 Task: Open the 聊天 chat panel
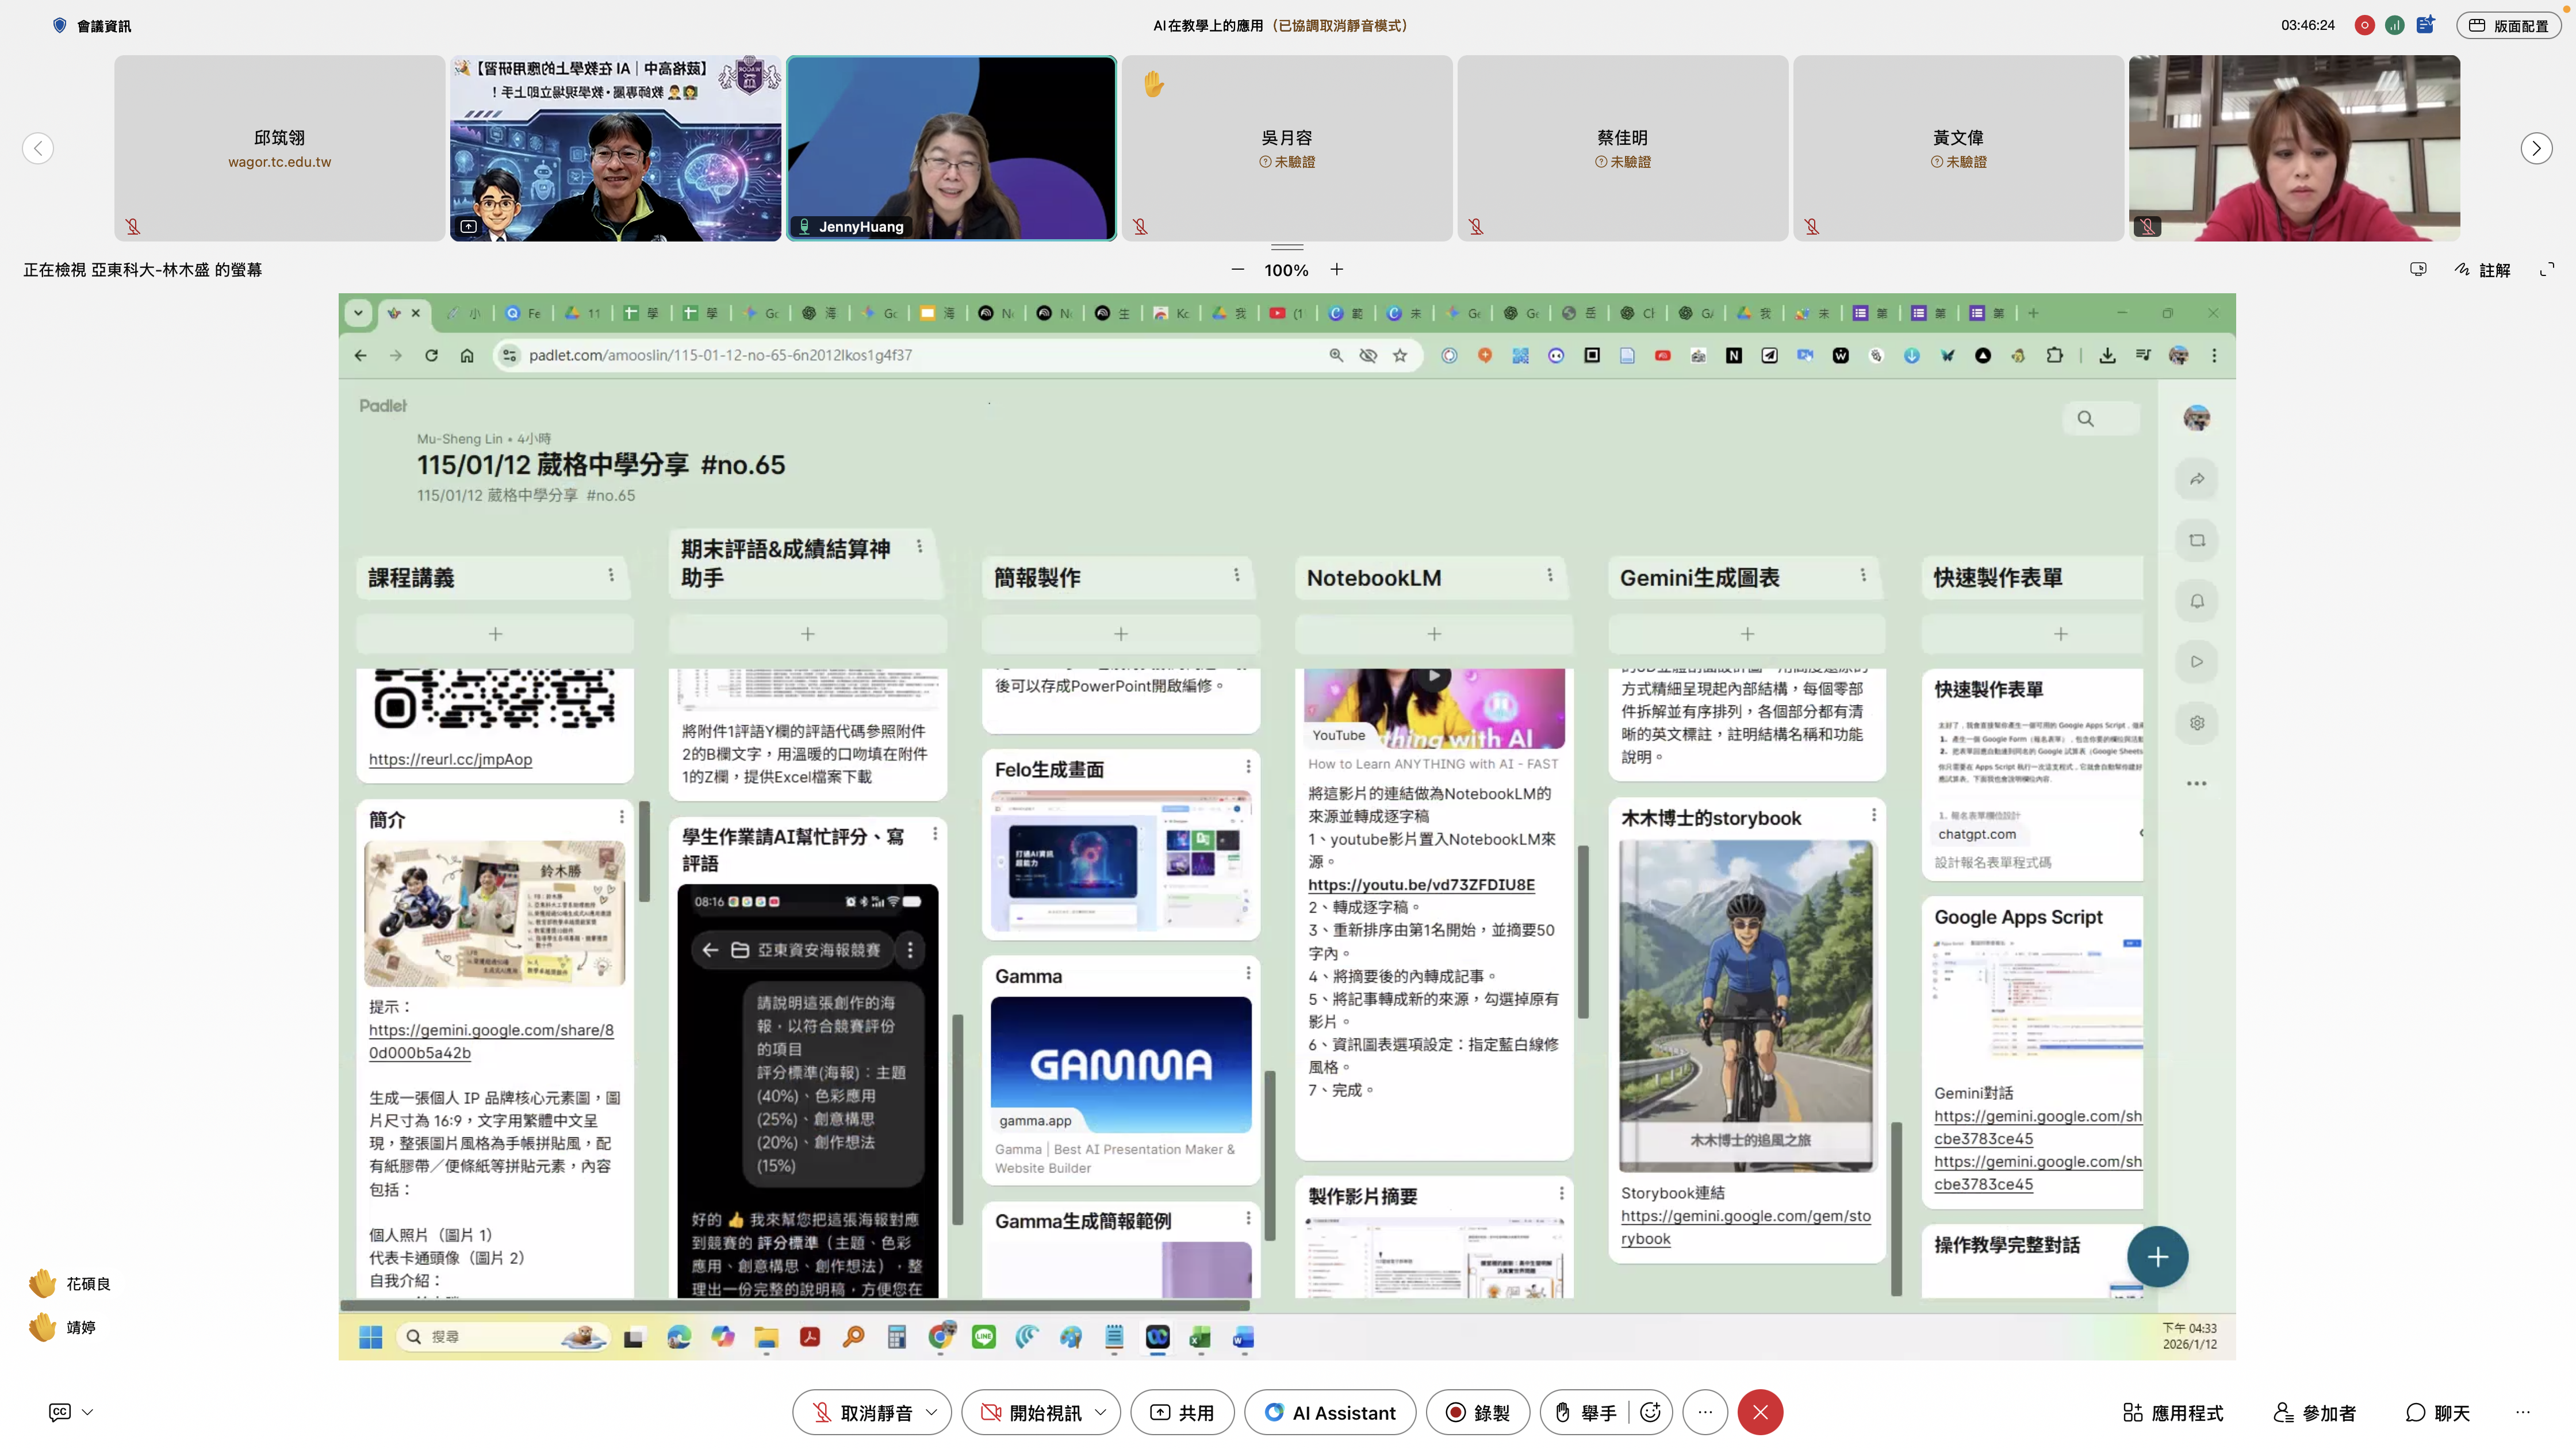tap(2438, 1412)
